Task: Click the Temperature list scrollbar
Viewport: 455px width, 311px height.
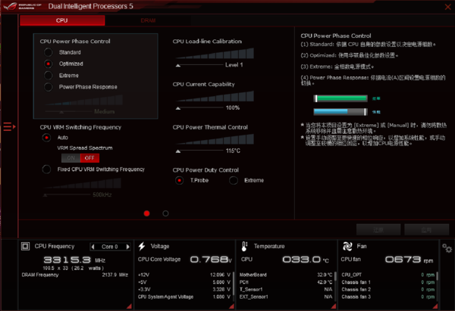Action: tap(335, 276)
